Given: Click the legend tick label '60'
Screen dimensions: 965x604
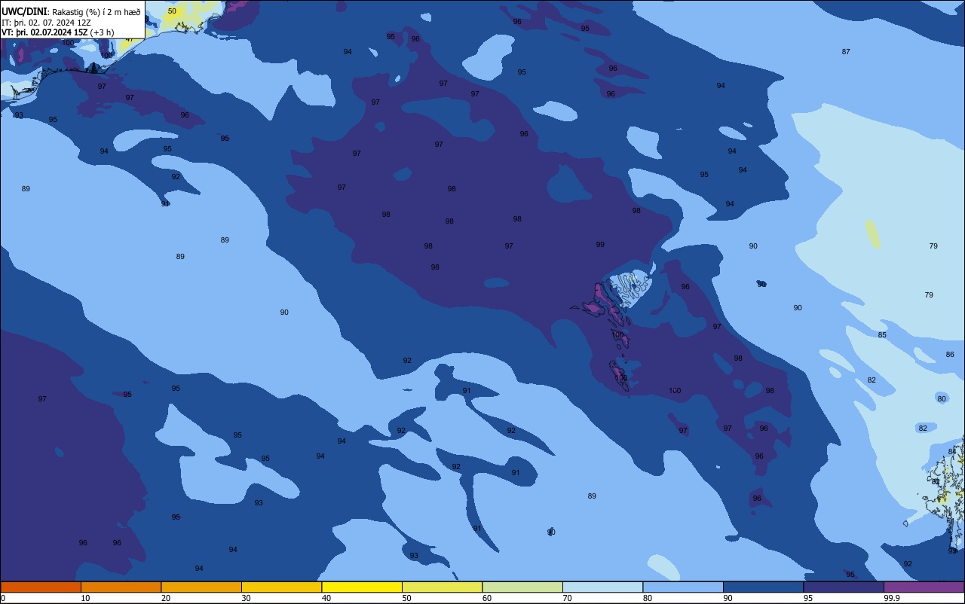Looking at the screenshot, I should [487, 598].
